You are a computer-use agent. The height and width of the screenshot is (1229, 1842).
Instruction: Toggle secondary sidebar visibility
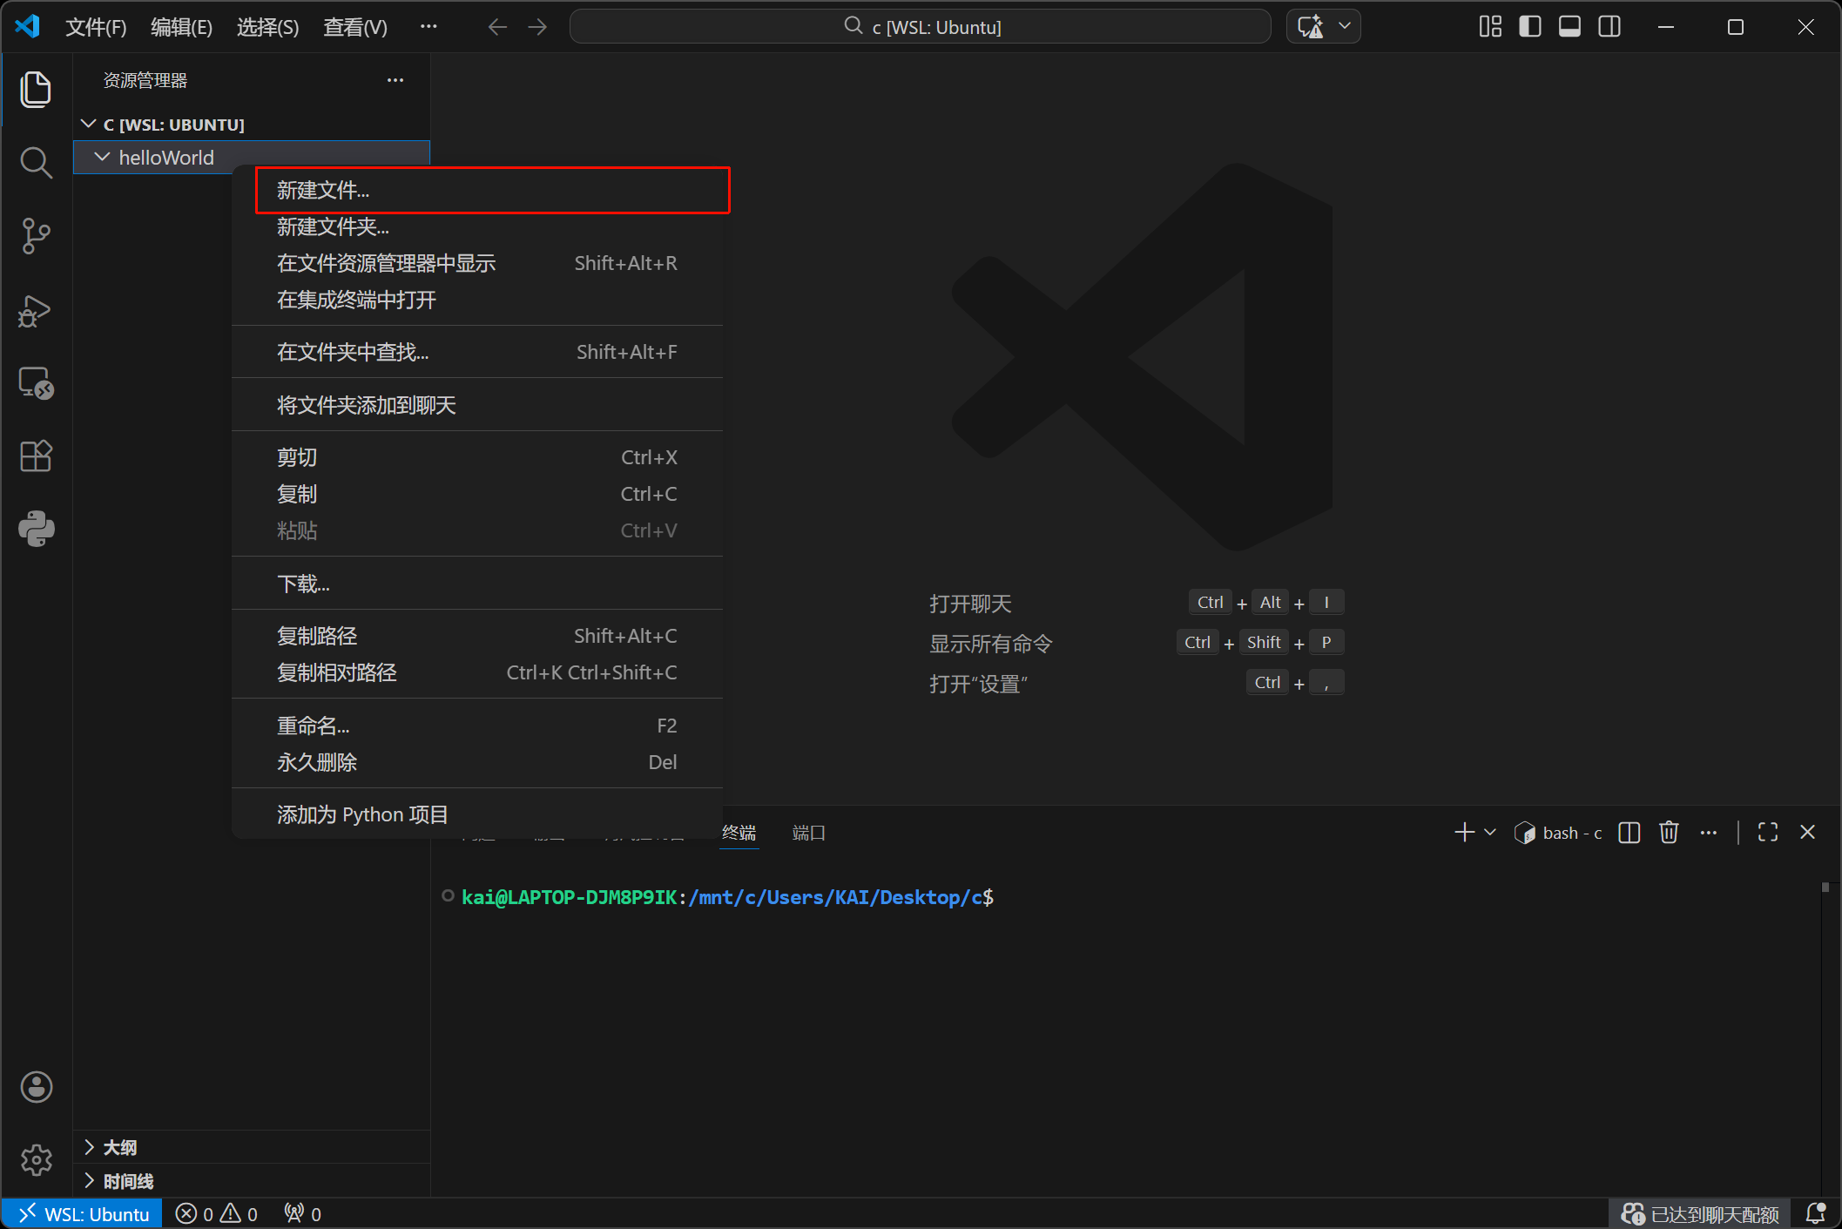tap(1609, 27)
